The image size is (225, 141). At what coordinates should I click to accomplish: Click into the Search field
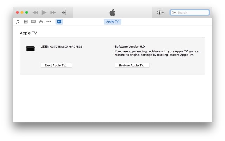[192, 13]
